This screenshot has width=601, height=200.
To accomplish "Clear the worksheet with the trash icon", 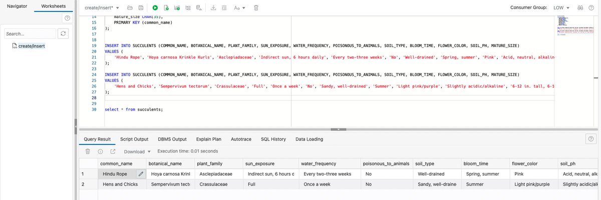I will 256,8.
